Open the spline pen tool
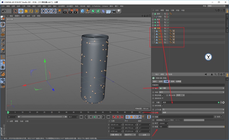229x140 pixels. [88, 11]
